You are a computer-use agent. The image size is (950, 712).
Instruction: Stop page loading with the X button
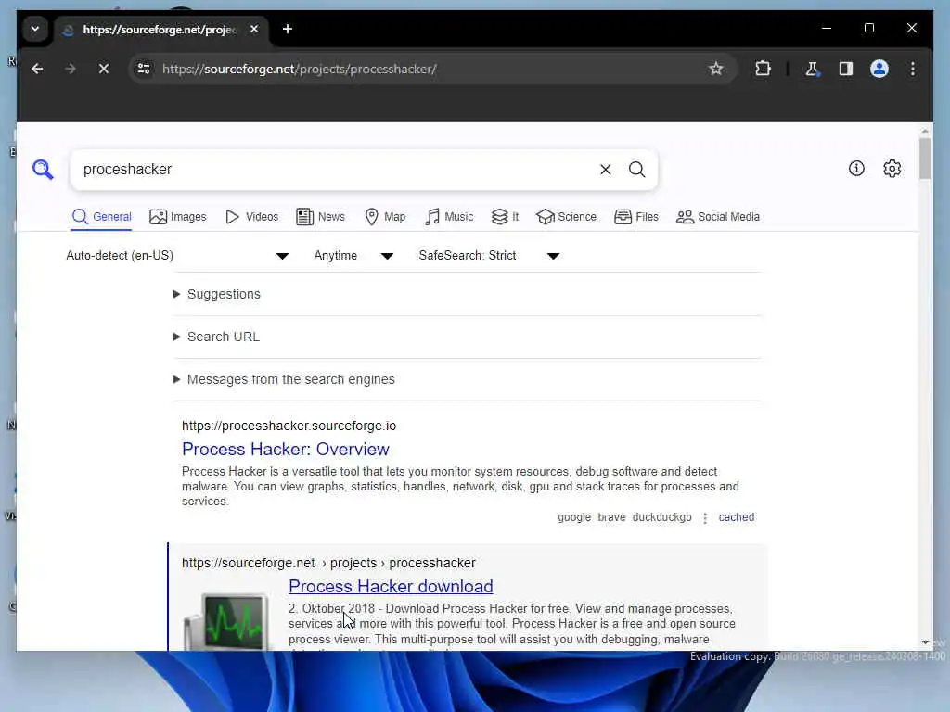click(x=104, y=69)
